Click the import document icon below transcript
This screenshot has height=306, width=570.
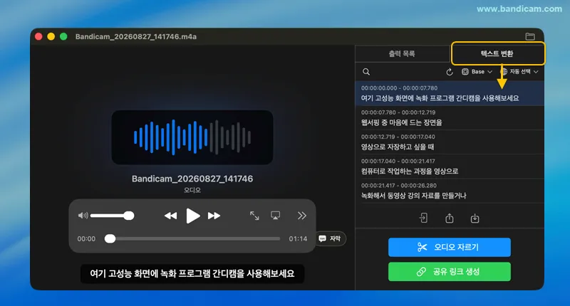coord(423,218)
